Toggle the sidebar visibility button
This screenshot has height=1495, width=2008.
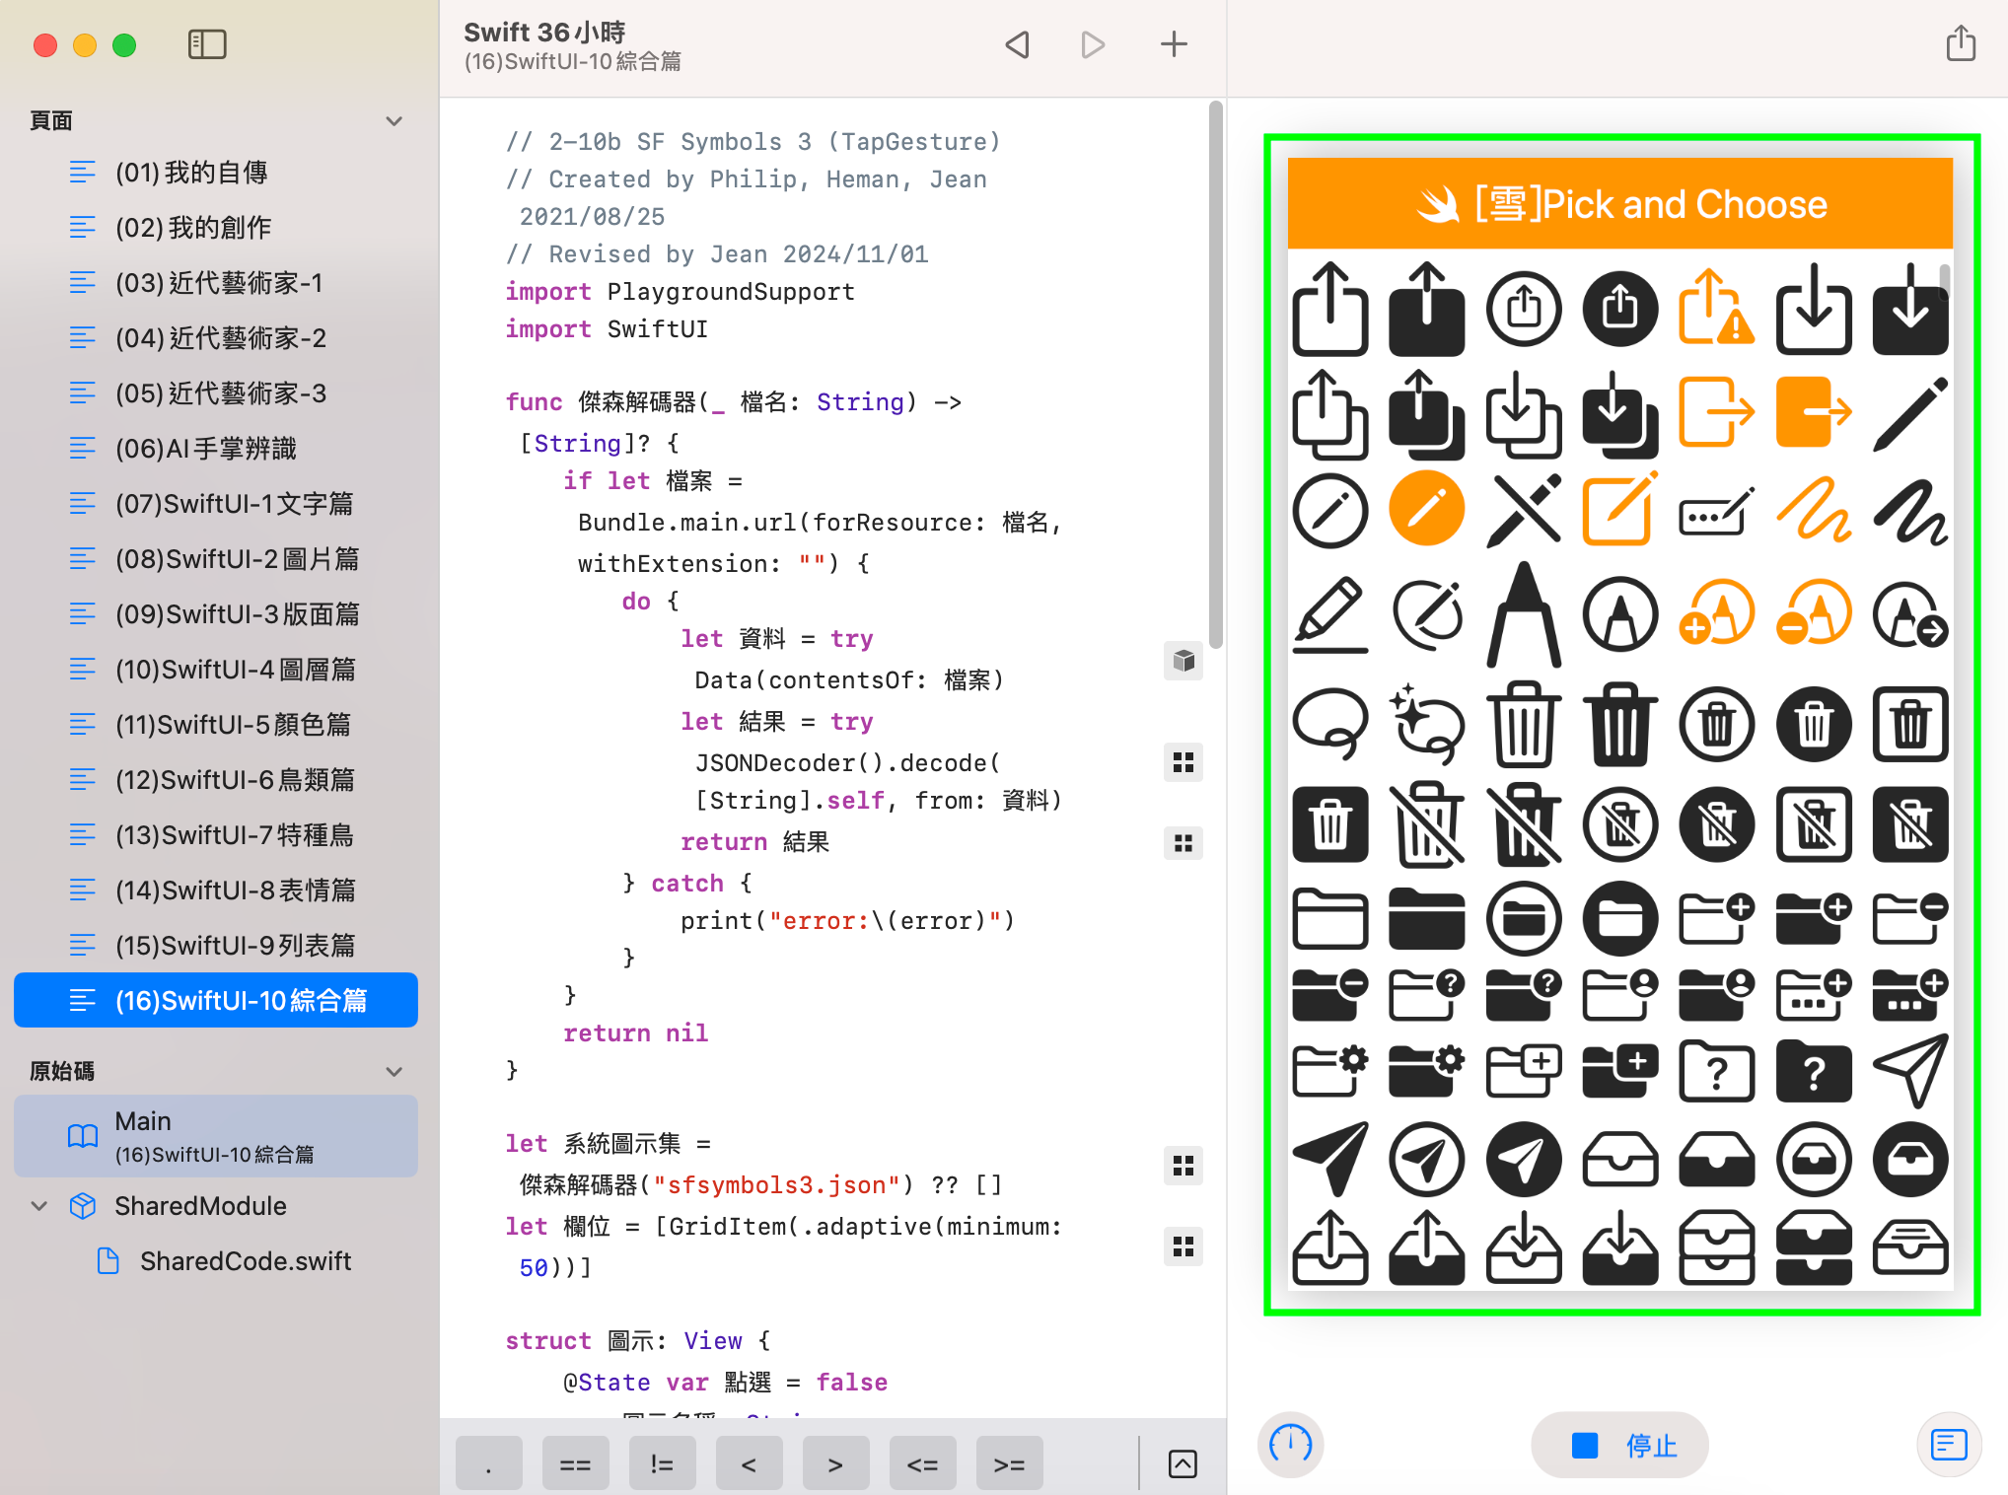tap(207, 44)
